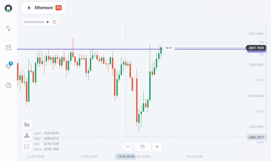Click the platform logo at top left
The image size is (271, 161).
tap(8, 8)
